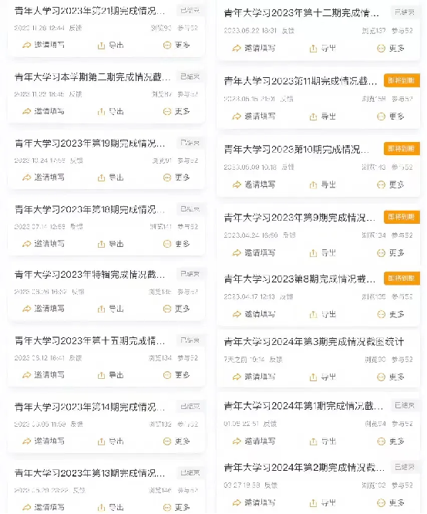
Task: Open 青年大学习本学期第二期 survey title
Action: (x=92, y=77)
